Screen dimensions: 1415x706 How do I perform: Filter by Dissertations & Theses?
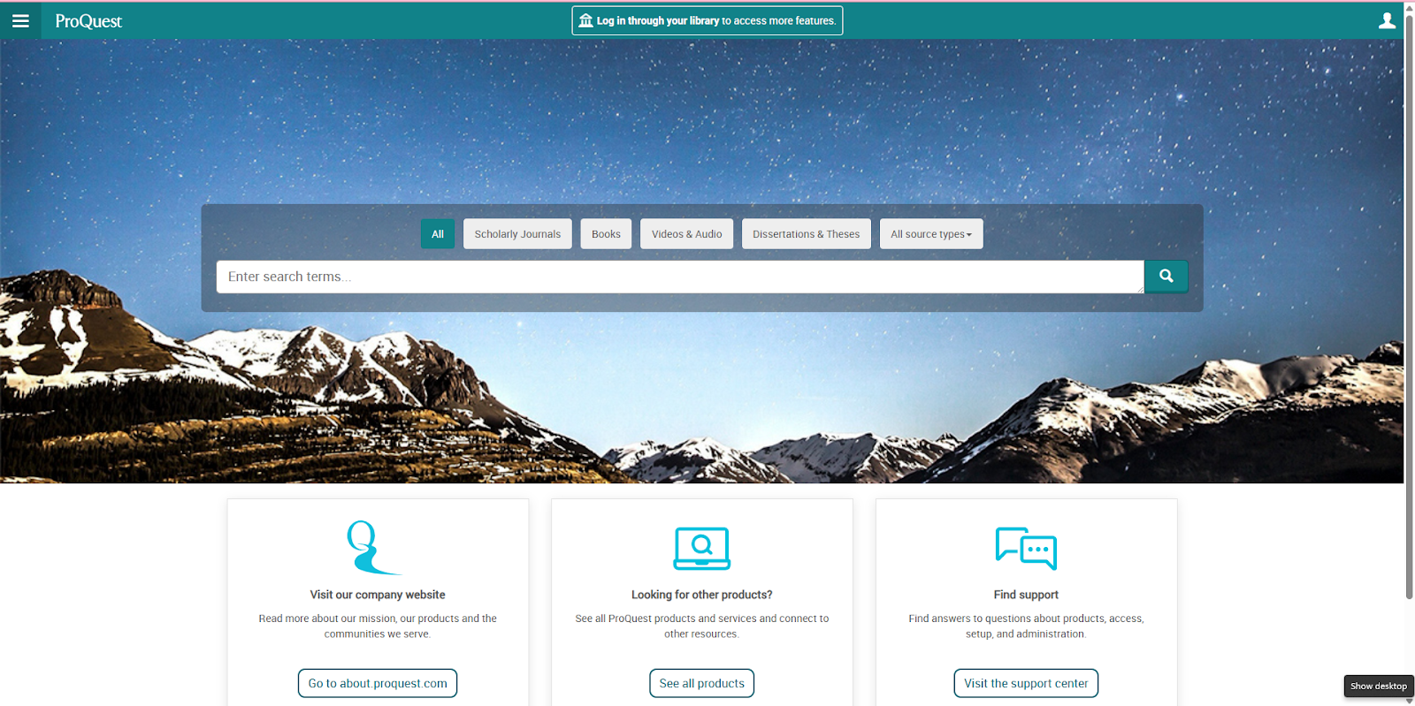(x=806, y=234)
